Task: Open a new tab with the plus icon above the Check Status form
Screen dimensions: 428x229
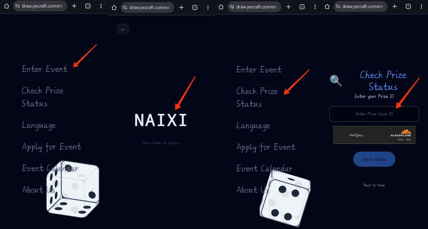Action: pos(395,6)
